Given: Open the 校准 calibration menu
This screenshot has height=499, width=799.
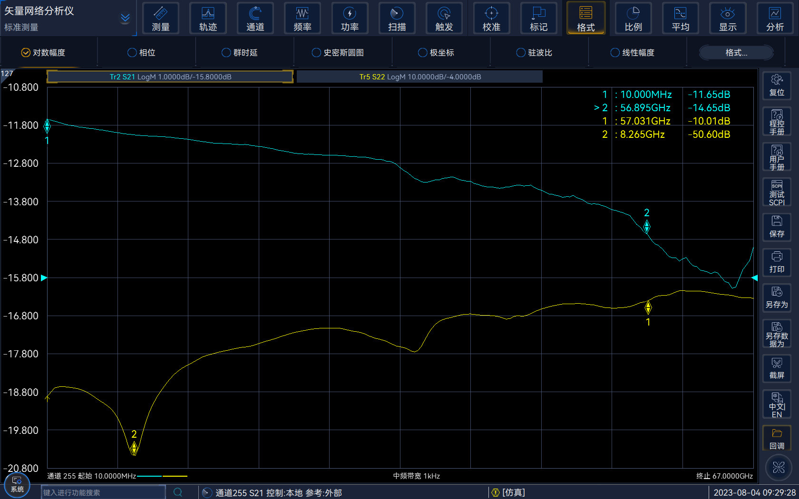Looking at the screenshot, I should pyautogui.click(x=491, y=19).
